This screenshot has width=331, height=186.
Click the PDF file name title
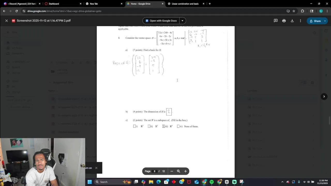[x=44, y=21]
